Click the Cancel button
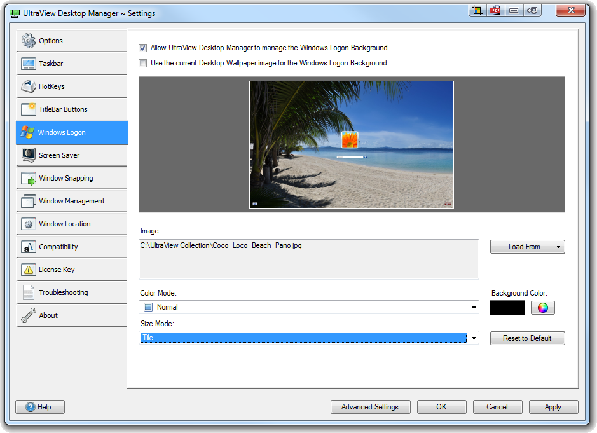The width and height of the screenshot is (597, 433). (x=497, y=407)
